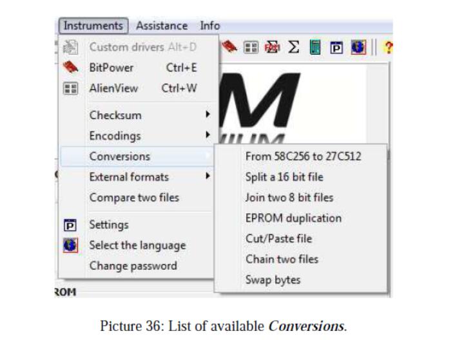
Task: Click the green EPROM chip toolbar icon
Action: point(314,47)
